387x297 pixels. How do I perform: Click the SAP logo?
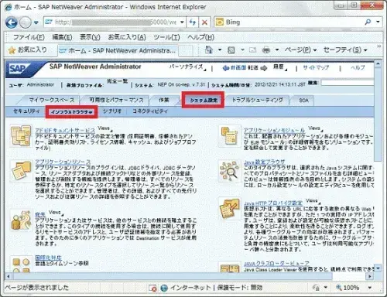click(x=19, y=69)
